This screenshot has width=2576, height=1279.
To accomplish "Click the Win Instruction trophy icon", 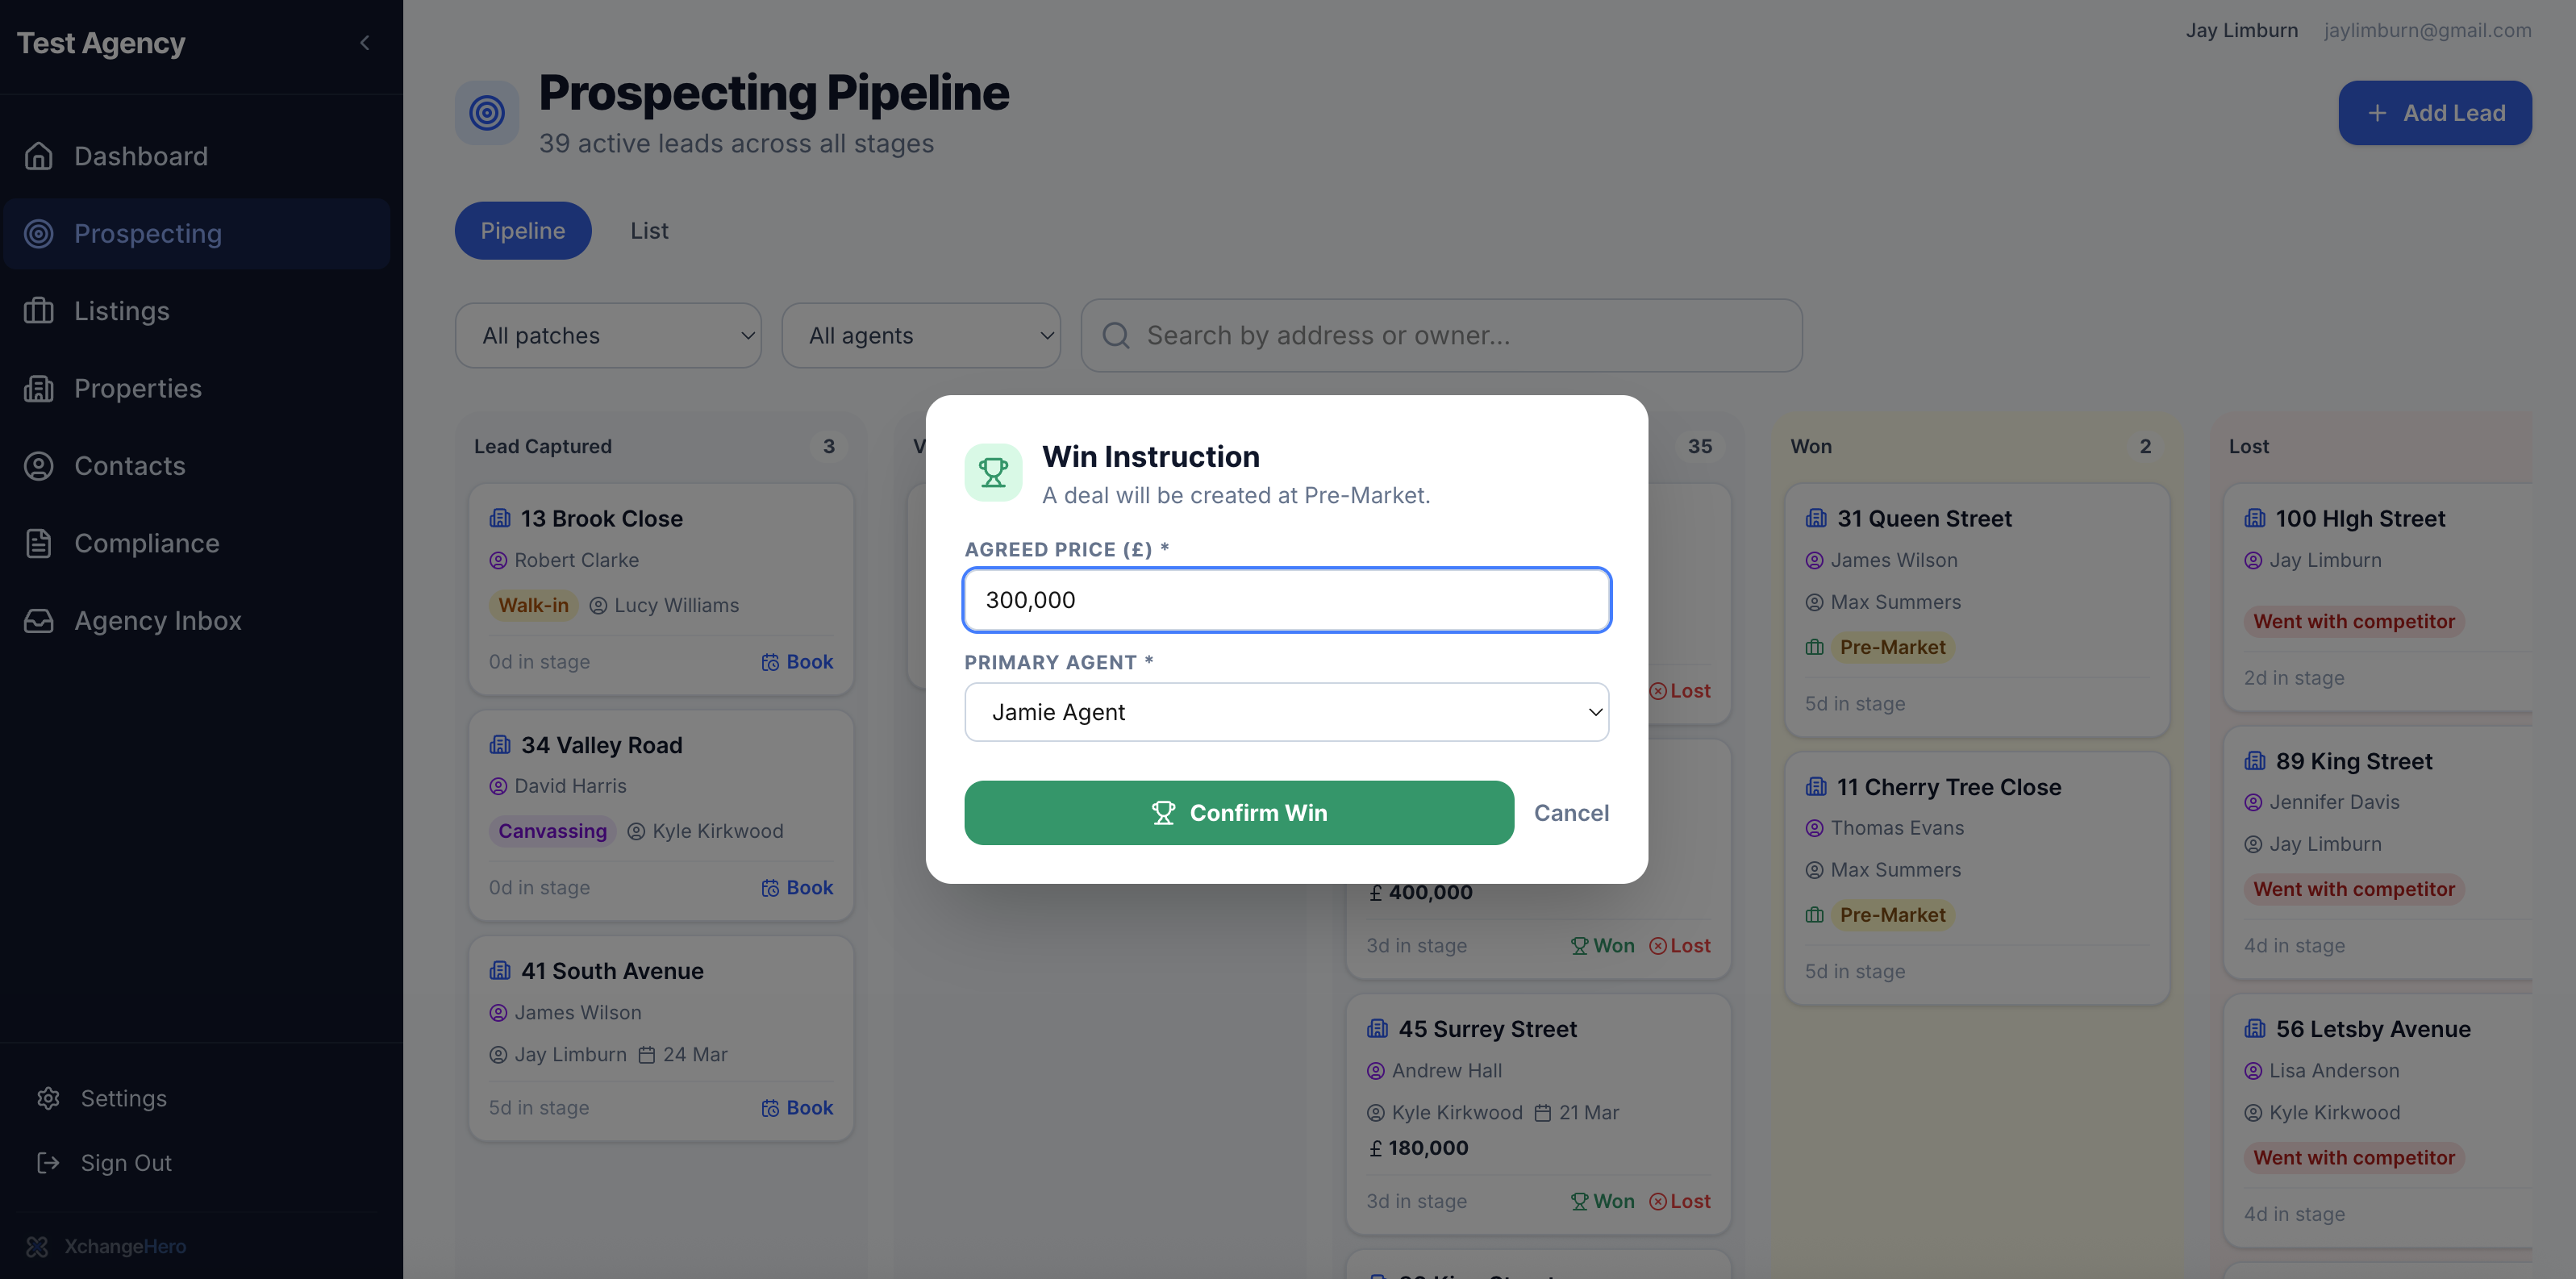I will tap(992, 472).
